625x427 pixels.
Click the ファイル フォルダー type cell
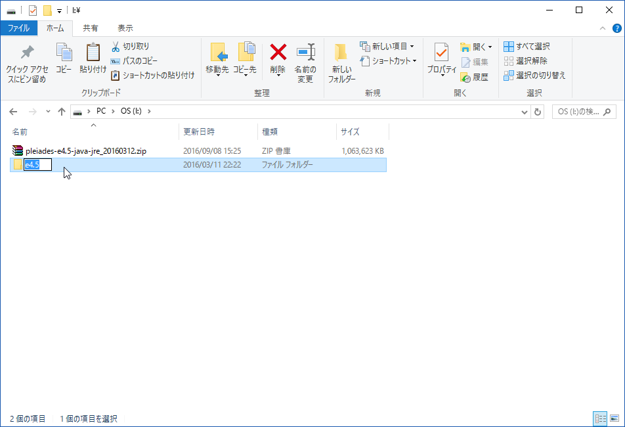click(288, 165)
